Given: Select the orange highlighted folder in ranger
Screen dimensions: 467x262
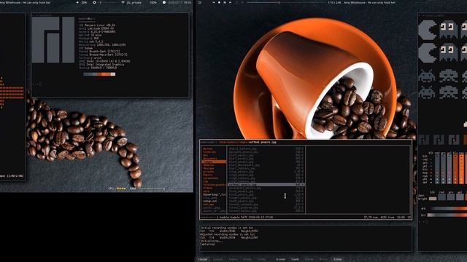Looking at the screenshot, I should click(214, 162).
